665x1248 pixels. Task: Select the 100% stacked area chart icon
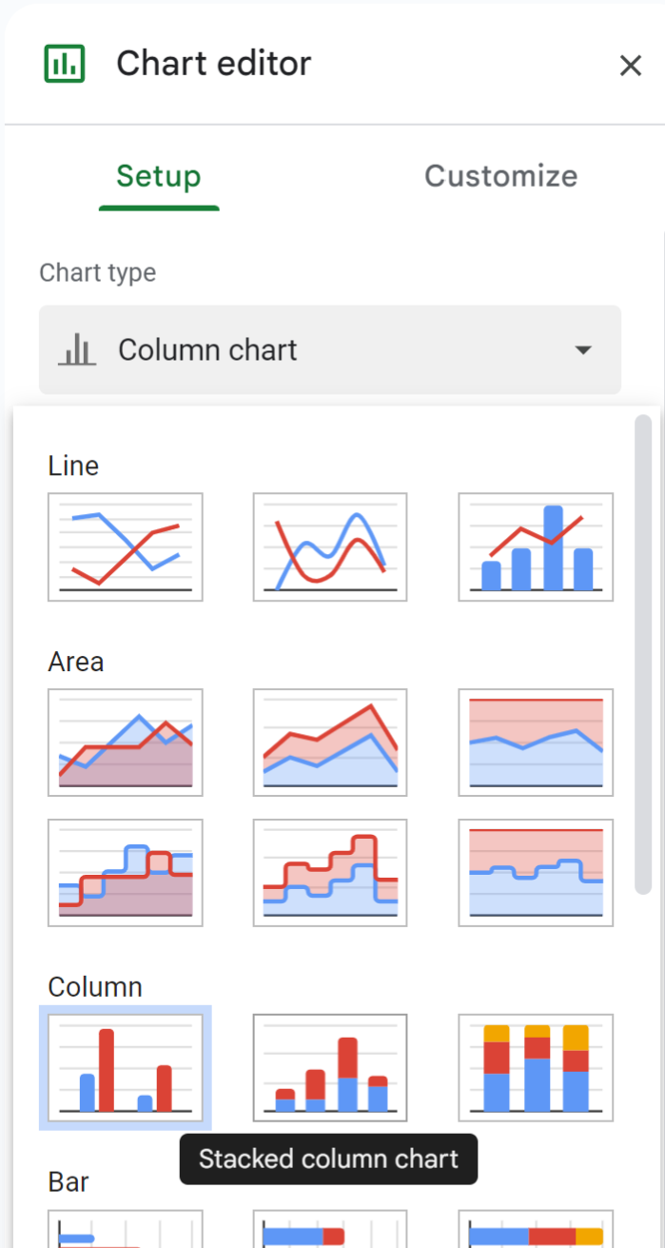tap(536, 743)
